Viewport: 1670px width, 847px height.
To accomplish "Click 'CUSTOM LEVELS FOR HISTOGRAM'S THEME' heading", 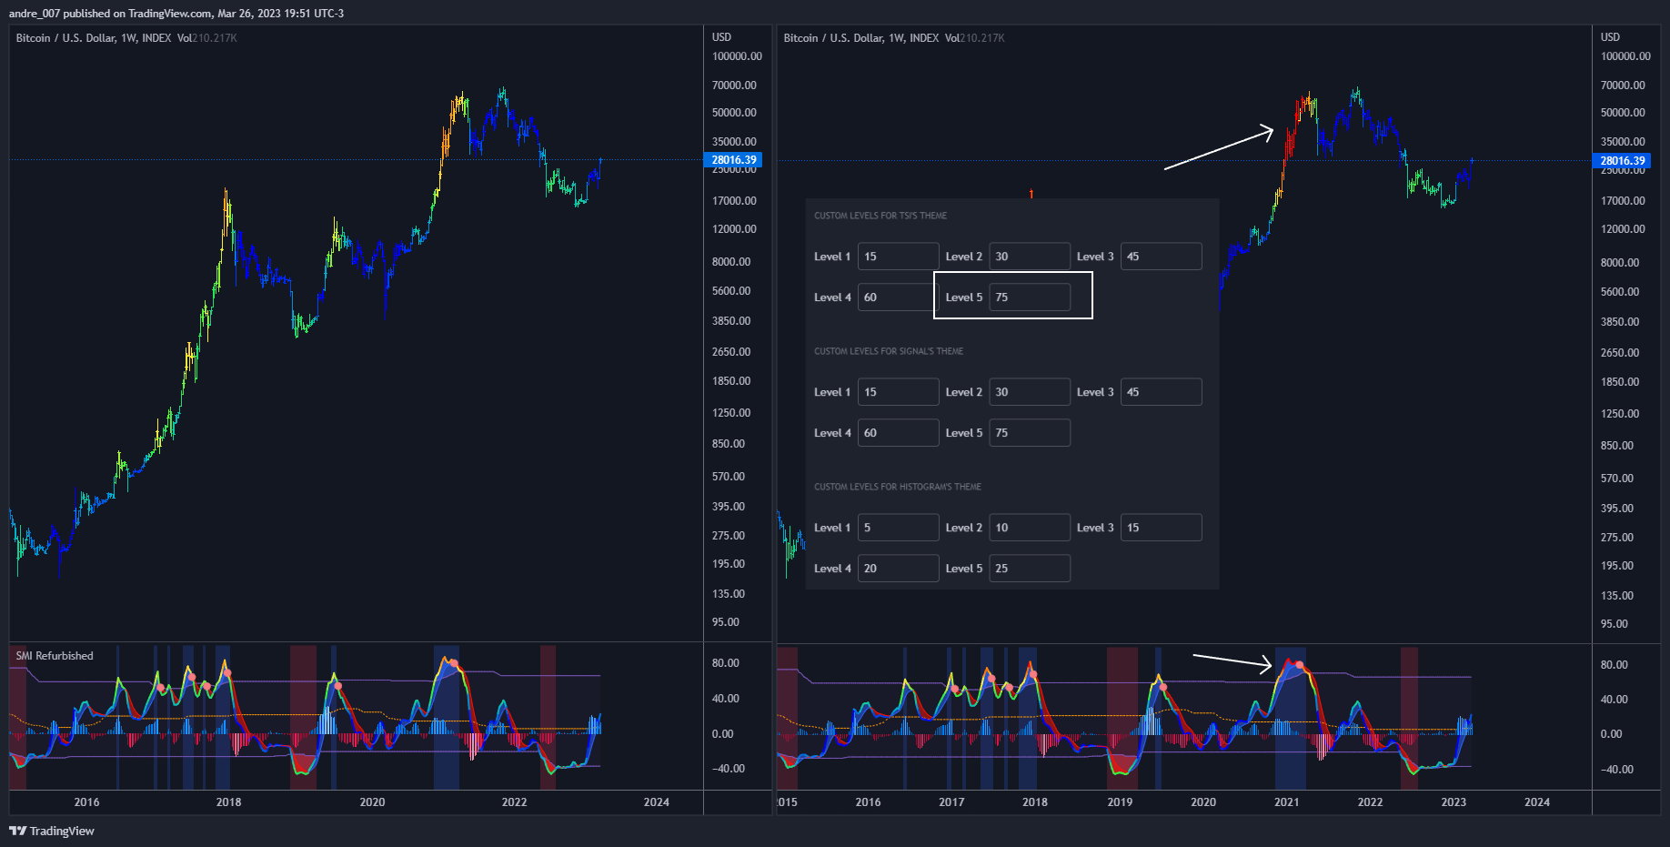I will pyautogui.click(x=898, y=487).
